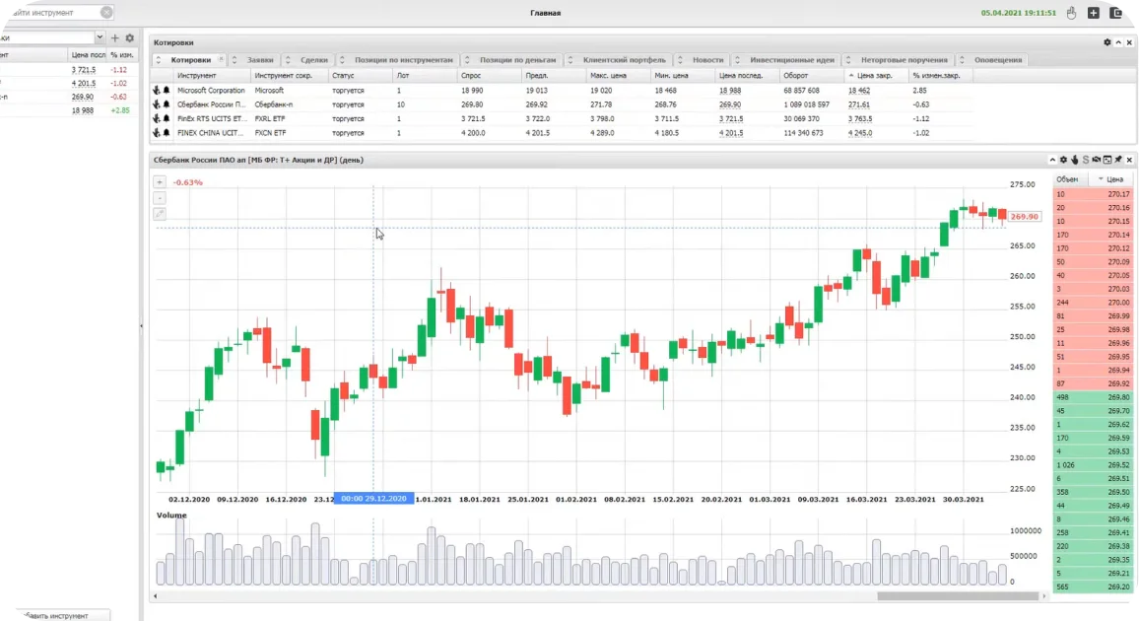Sort the table by the Оборот column header
This screenshot has width=1139, height=621.
[x=795, y=76]
